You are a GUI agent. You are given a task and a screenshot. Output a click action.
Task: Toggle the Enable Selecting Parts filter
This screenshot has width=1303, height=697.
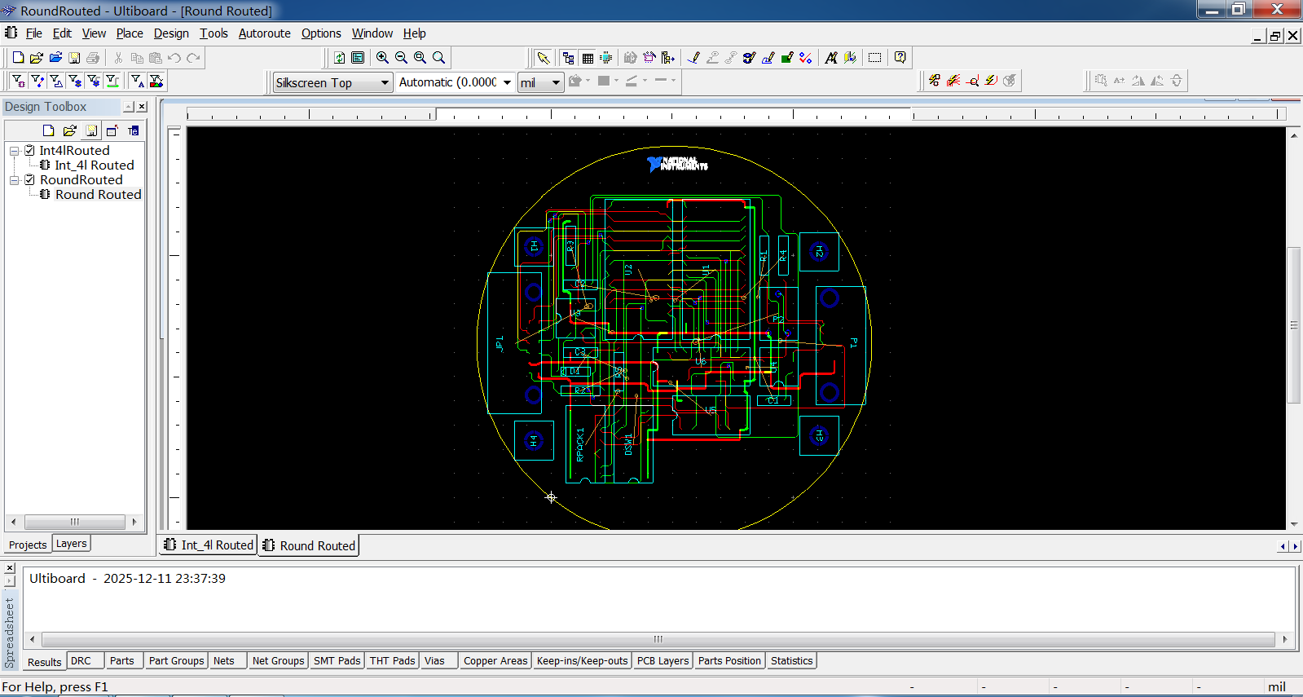click(x=18, y=81)
